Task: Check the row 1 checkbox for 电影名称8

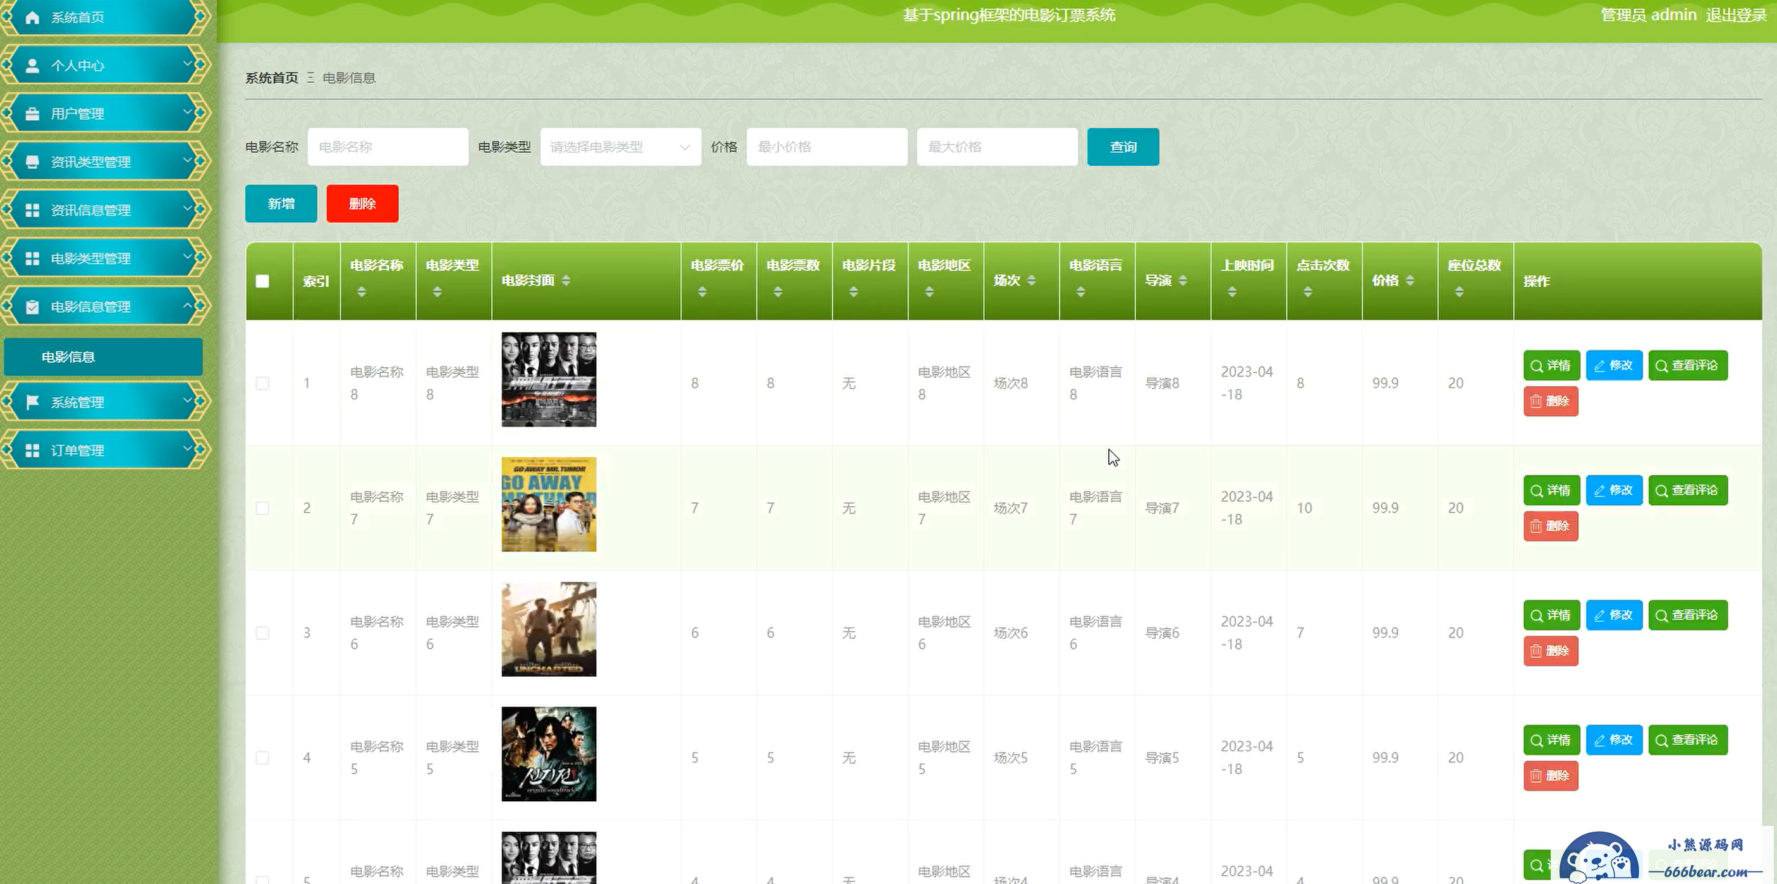Action: click(262, 384)
